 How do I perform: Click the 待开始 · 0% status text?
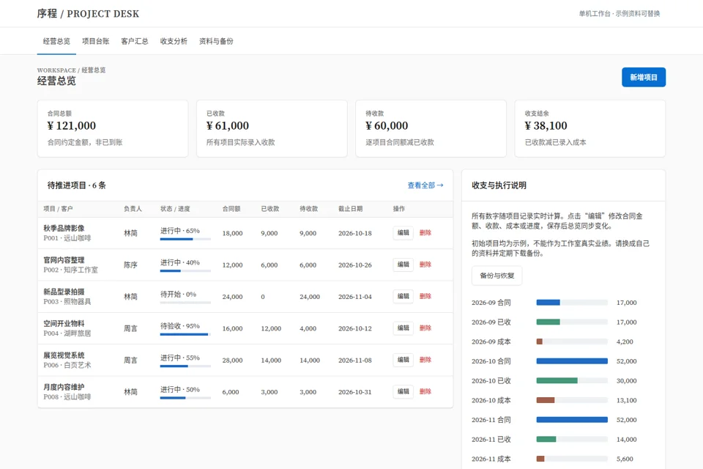point(179,295)
